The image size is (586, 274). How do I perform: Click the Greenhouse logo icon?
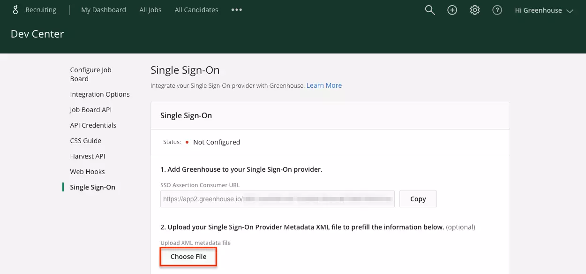point(15,10)
